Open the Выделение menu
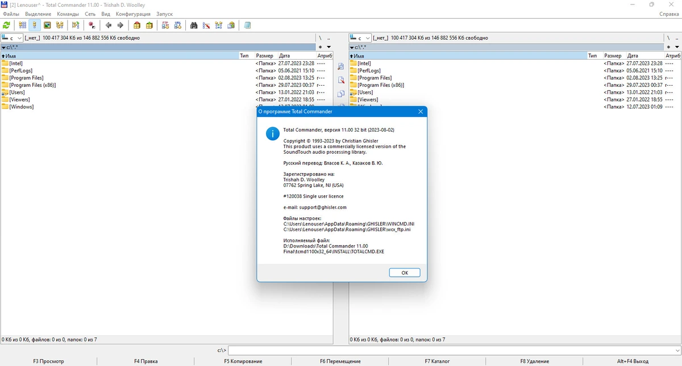Image resolution: width=682 pixels, height=366 pixels. [38, 14]
